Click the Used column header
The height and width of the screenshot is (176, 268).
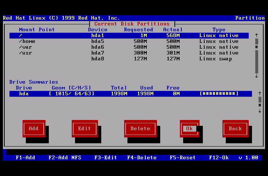click(x=147, y=88)
